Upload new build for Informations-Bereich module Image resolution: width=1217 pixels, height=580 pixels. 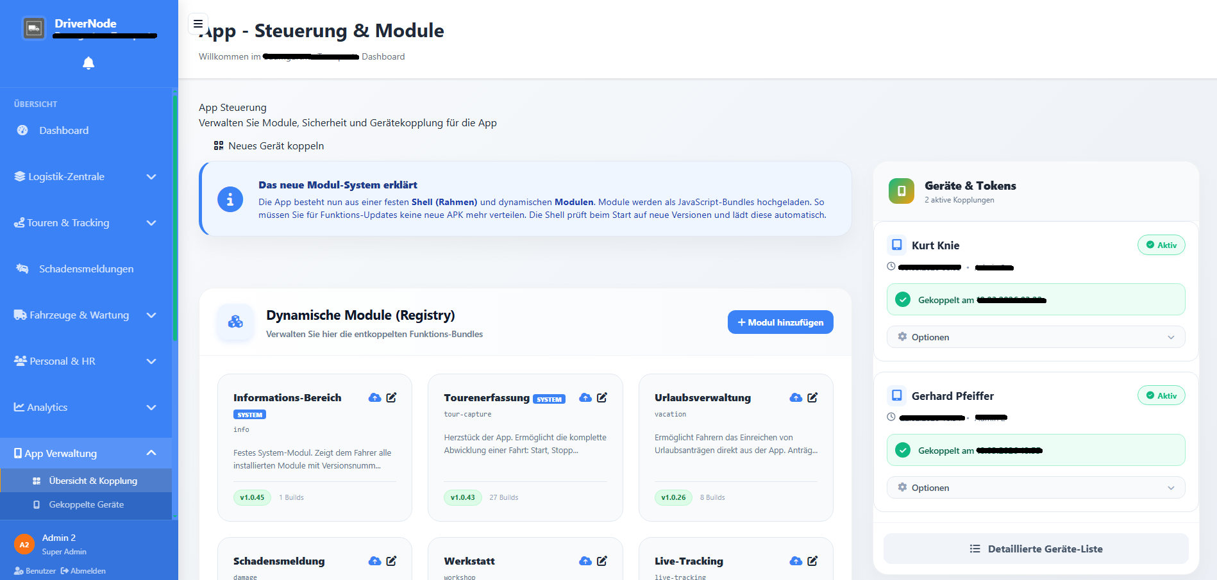click(374, 397)
